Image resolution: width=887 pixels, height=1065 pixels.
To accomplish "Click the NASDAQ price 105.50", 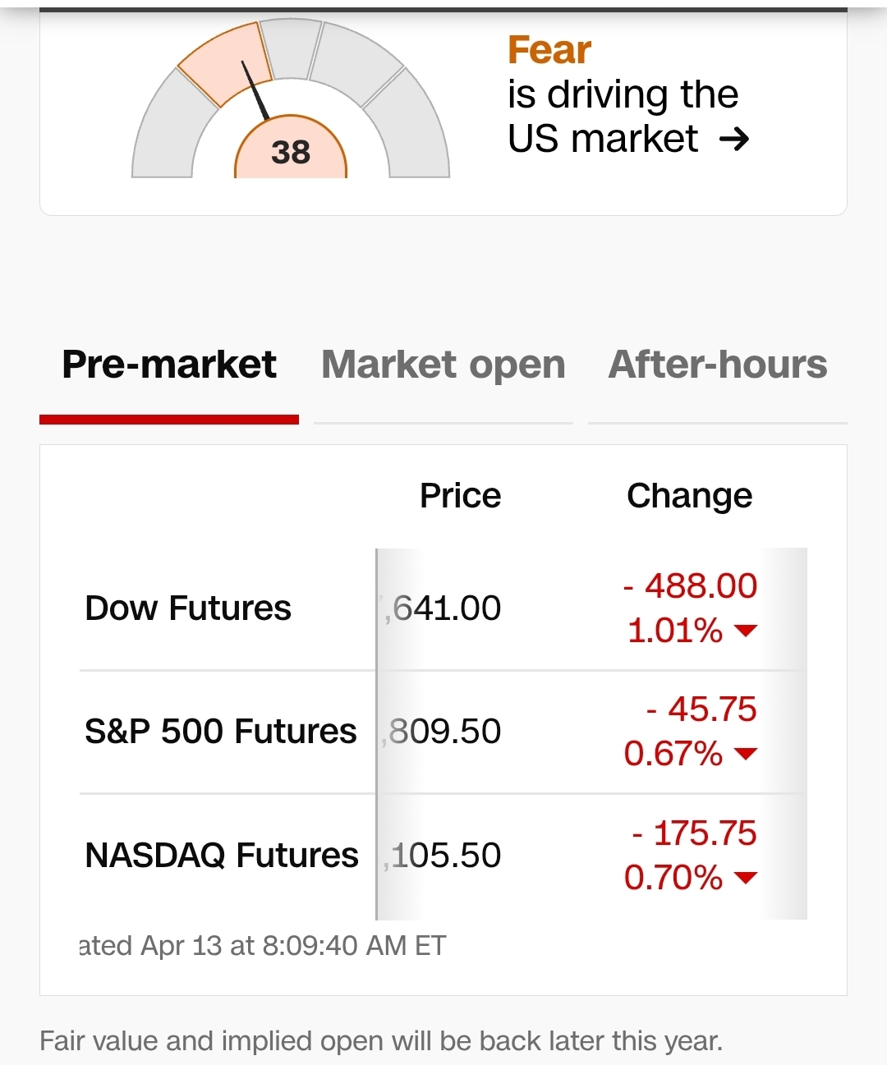I will point(444,856).
